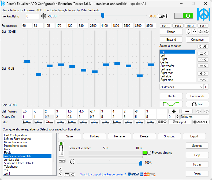The height and width of the screenshot is (180, 212).
Task: Click the unmuted speaker icon beside Select a speaker
Action: tap(200, 46)
